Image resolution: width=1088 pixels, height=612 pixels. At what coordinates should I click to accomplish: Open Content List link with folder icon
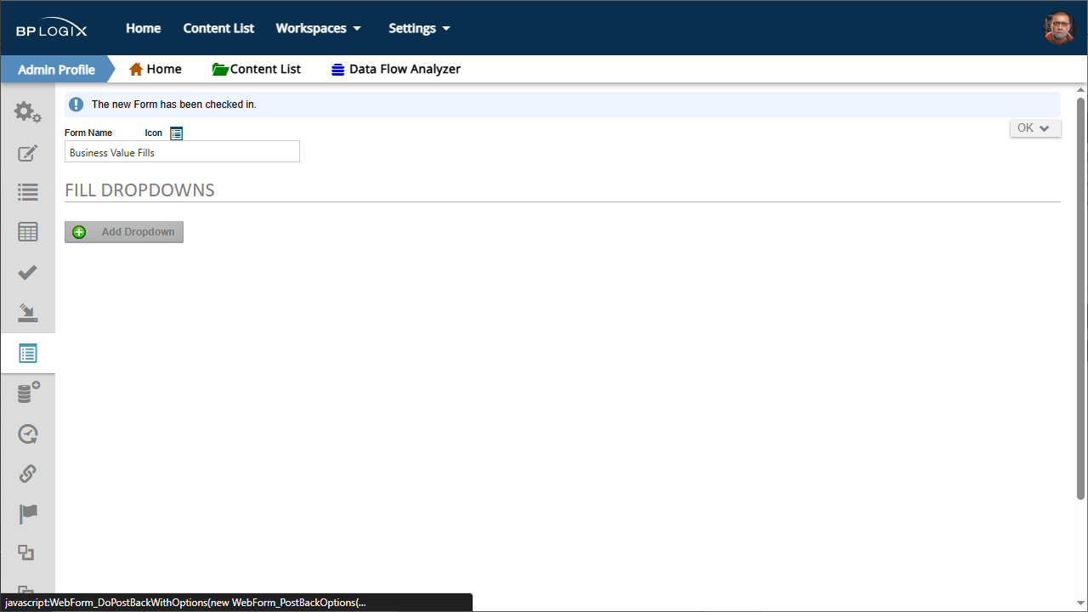pyautogui.click(x=257, y=69)
